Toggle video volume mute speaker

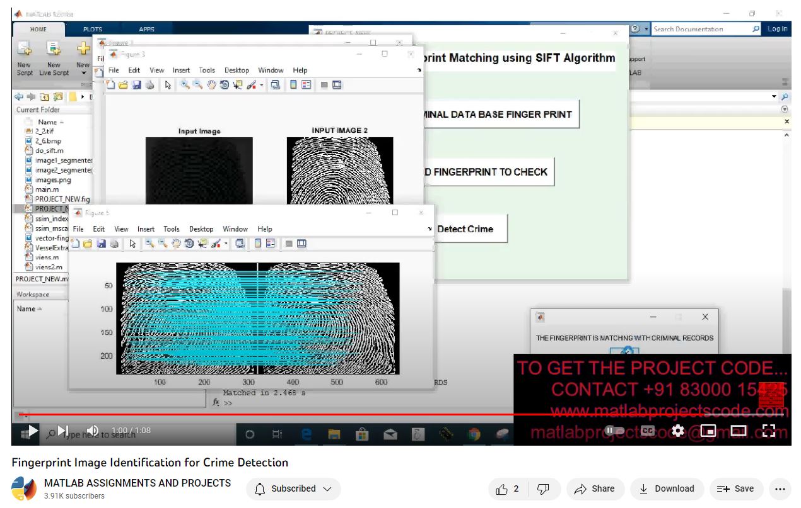[x=93, y=431]
